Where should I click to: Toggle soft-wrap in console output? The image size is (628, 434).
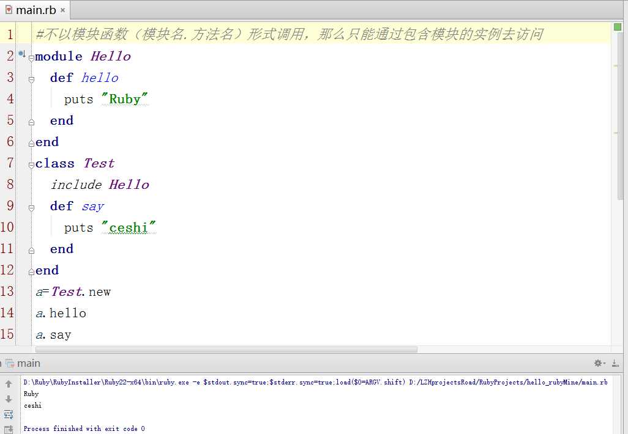tap(9, 414)
